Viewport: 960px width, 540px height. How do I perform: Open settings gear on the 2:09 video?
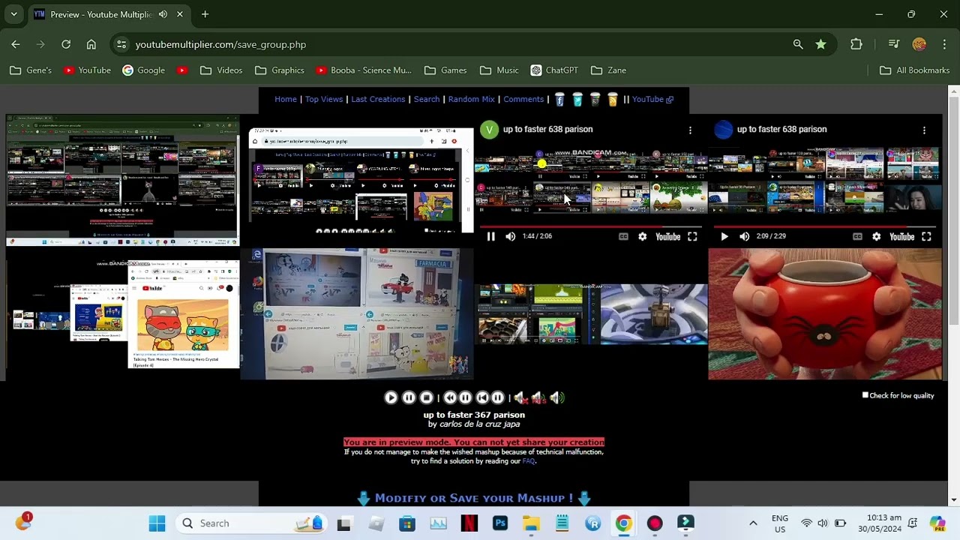[x=877, y=236]
